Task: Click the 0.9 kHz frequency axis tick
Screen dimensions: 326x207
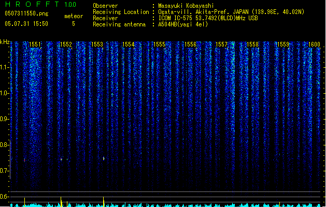Action: [x=5, y=119]
